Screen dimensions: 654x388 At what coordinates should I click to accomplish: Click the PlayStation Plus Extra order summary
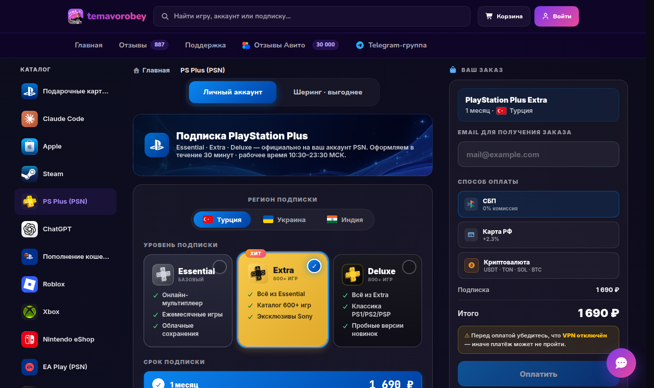[x=539, y=105]
